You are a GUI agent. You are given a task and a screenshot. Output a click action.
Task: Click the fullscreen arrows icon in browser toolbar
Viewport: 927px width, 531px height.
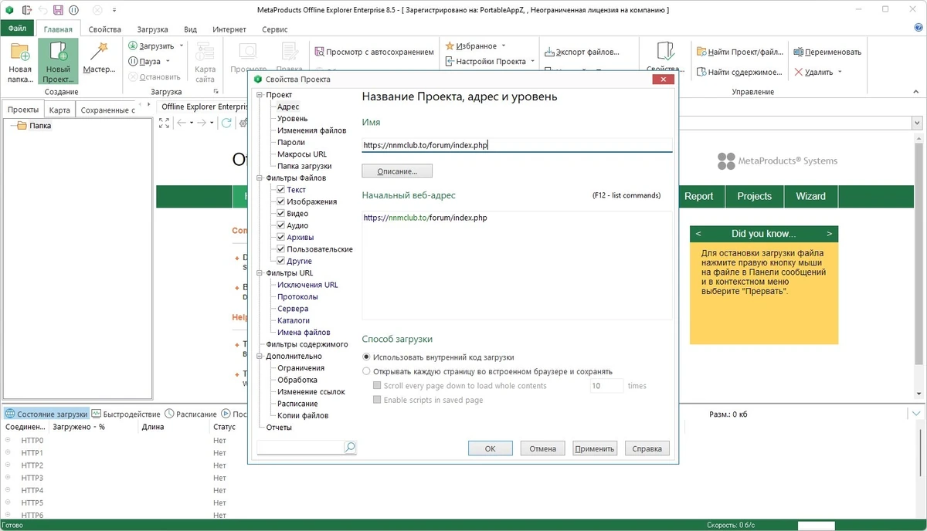tap(165, 123)
